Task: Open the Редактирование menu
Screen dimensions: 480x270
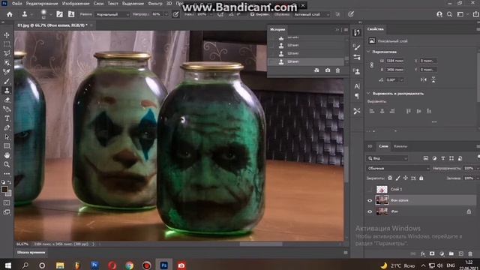Action: (x=42, y=4)
